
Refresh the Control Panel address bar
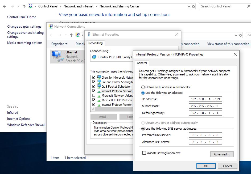coord(194,6)
